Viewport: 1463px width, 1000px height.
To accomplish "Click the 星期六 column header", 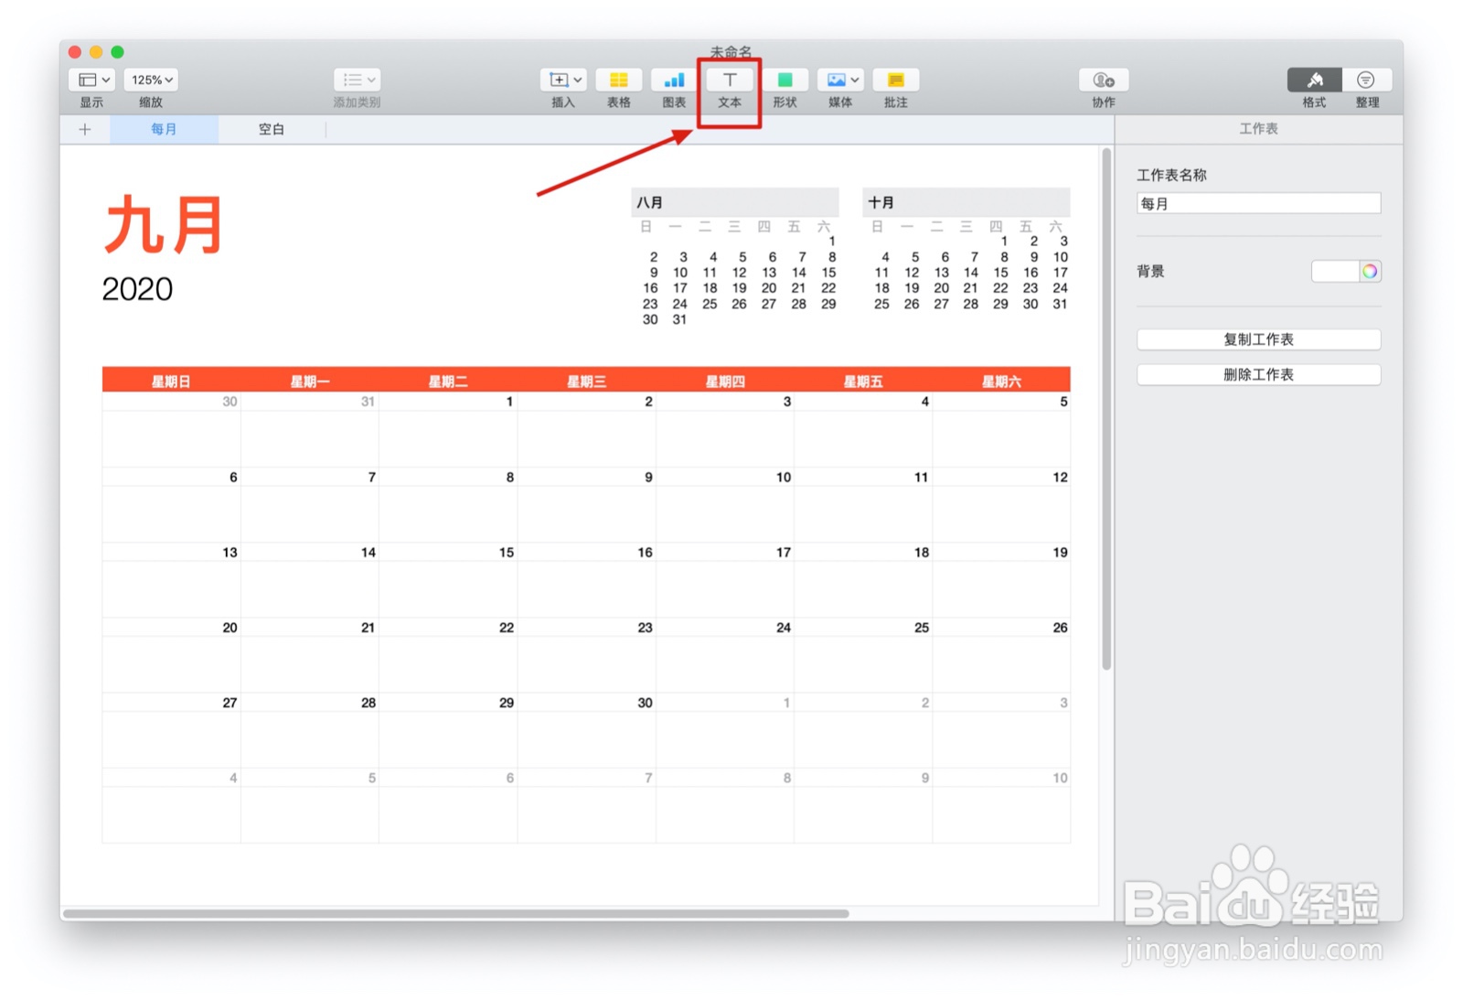I will (x=1001, y=382).
